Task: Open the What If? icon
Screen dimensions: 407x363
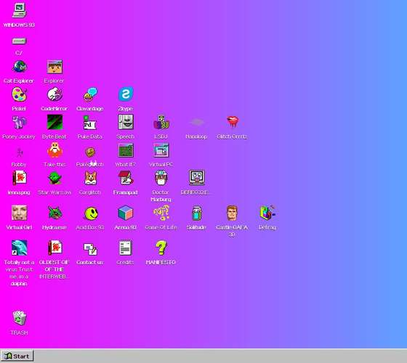Action: [x=126, y=150]
